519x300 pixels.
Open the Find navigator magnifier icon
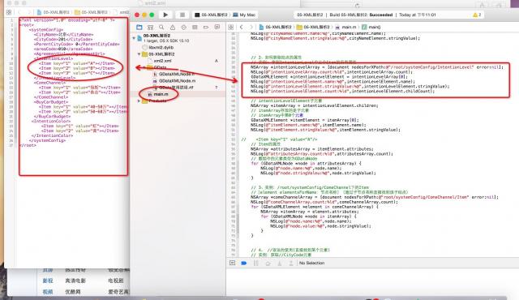coord(161,27)
